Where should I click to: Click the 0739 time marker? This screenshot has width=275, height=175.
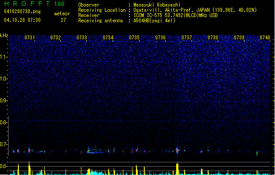pos(239,38)
